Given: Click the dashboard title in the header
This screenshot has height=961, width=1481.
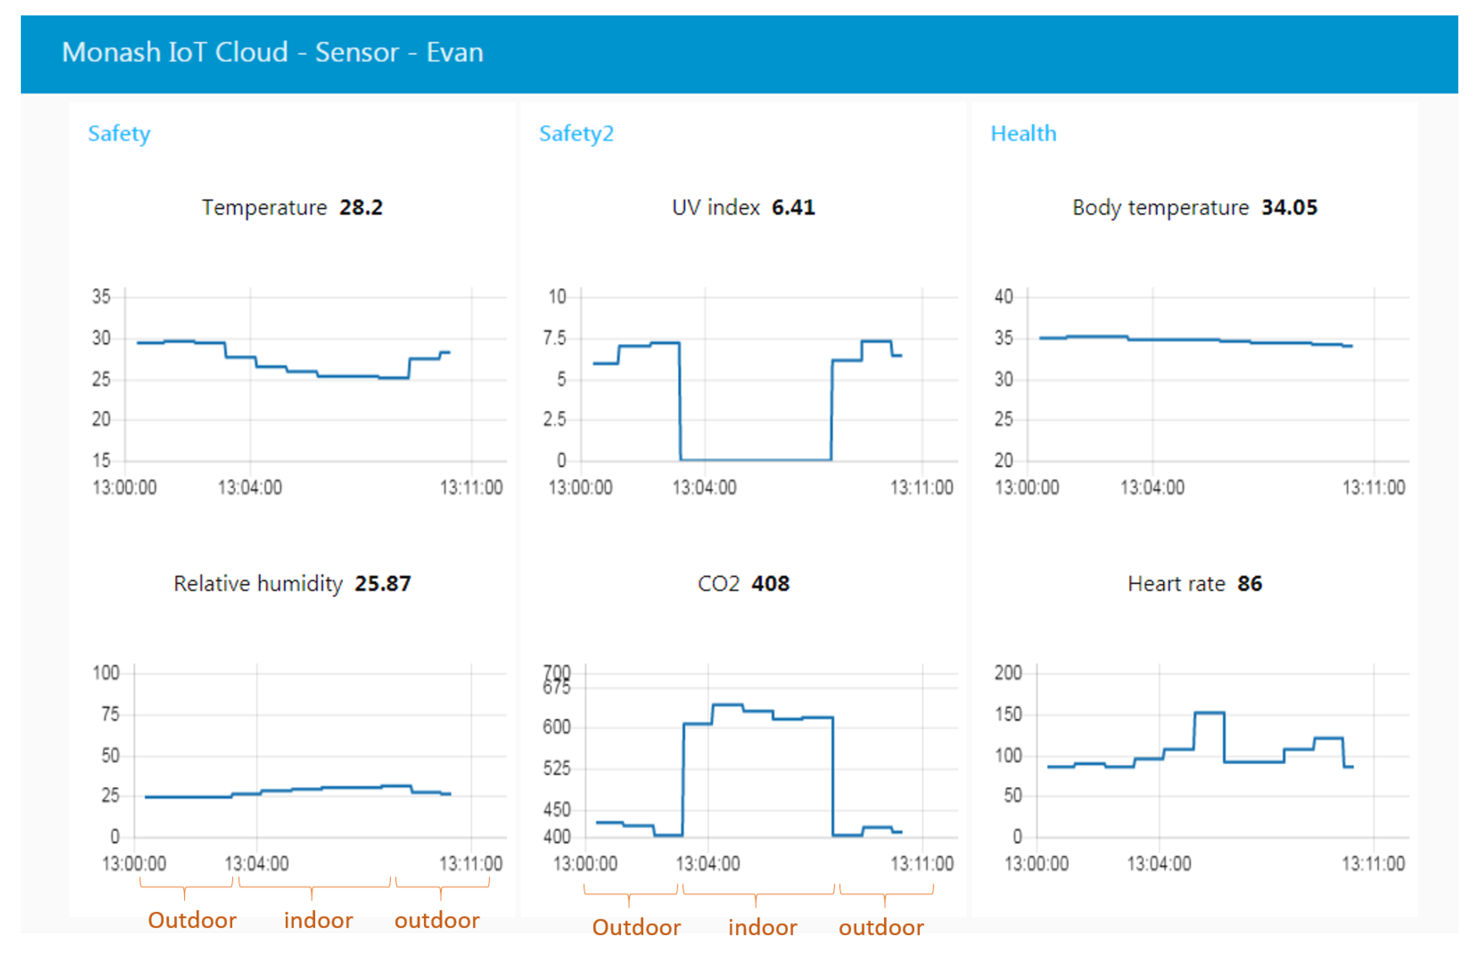Looking at the screenshot, I should pyautogui.click(x=273, y=52).
